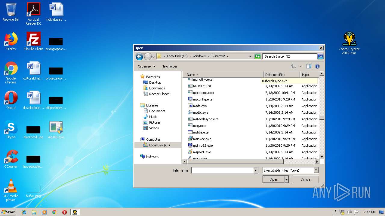385x216 pixels.
Task: Expand address bar previous locations dropdown
Action: point(250,56)
